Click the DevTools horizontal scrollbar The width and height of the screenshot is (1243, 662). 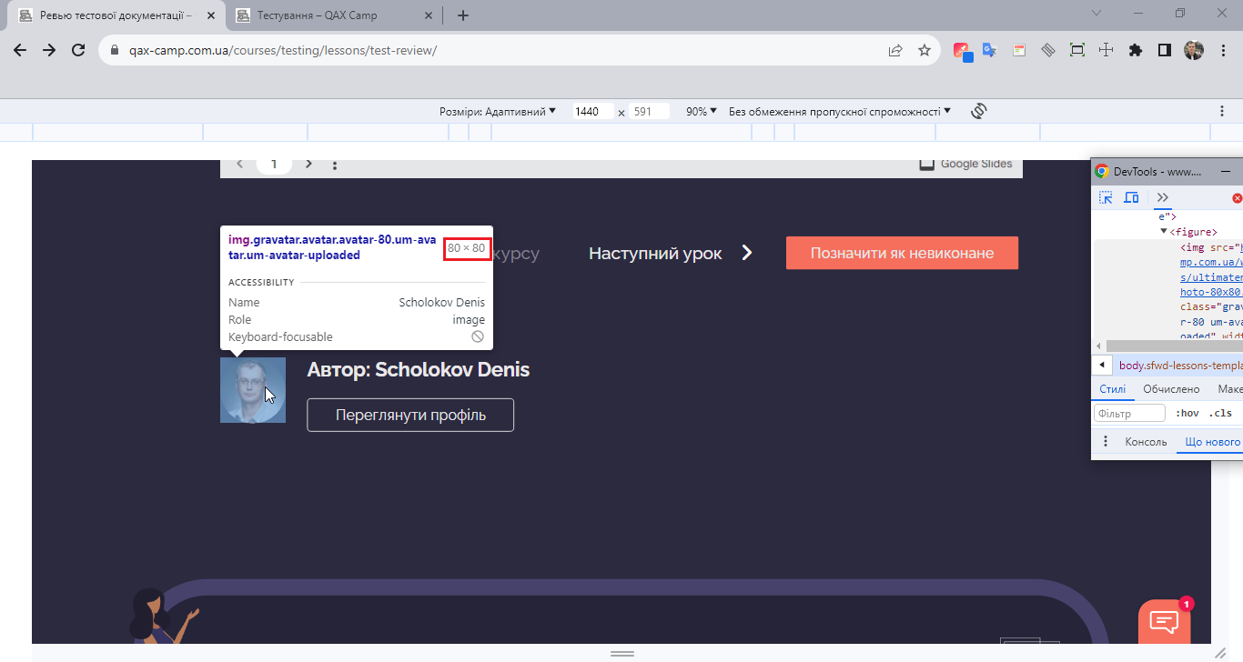click(x=1172, y=346)
